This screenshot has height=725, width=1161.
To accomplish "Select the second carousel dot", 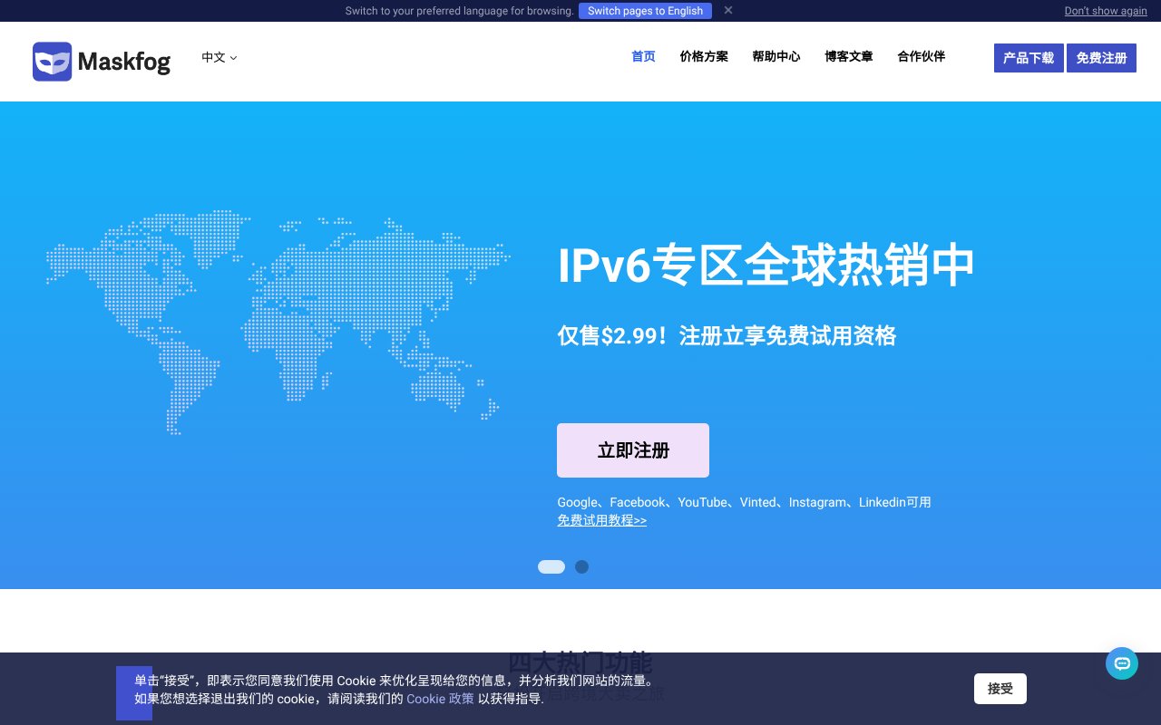I will (x=581, y=566).
